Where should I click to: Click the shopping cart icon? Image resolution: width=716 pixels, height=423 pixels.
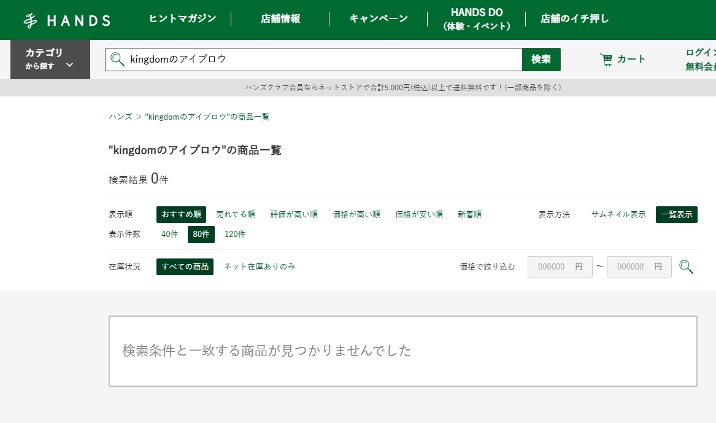click(606, 60)
